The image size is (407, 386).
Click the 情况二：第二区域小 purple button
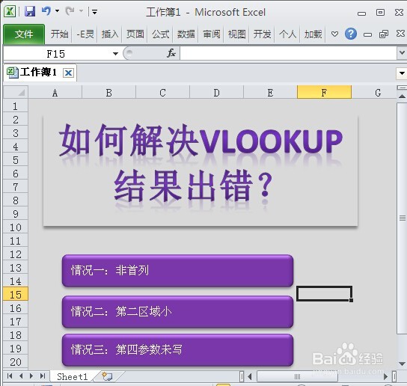click(x=177, y=311)
